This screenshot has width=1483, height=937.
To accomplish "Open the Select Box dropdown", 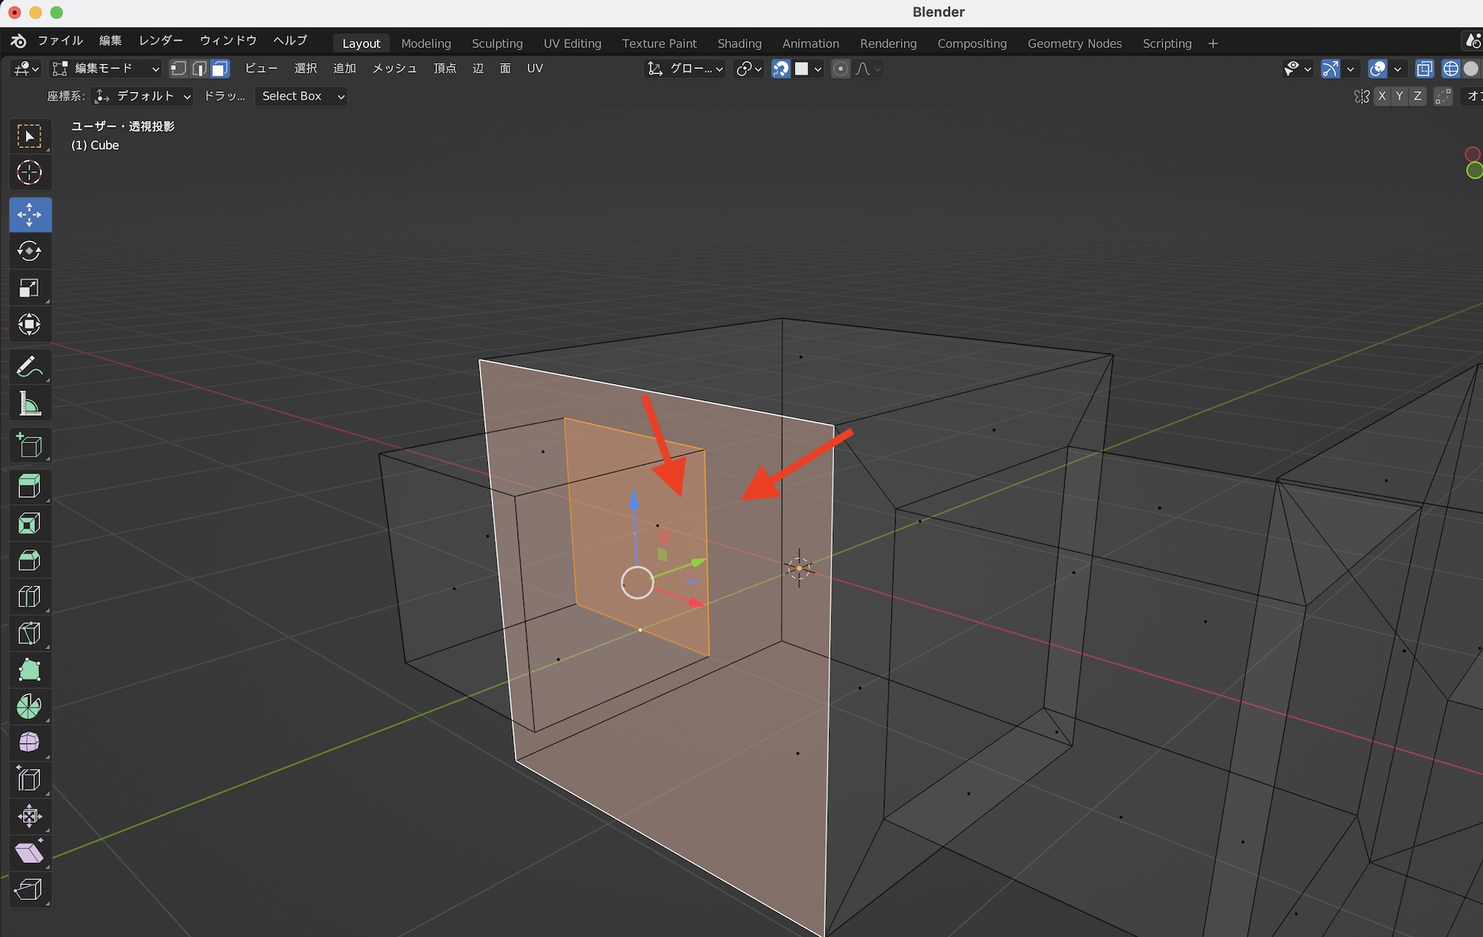I will (300, 96).
